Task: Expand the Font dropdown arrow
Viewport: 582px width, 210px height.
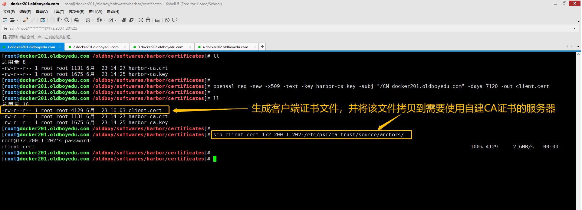Action: 115,20
